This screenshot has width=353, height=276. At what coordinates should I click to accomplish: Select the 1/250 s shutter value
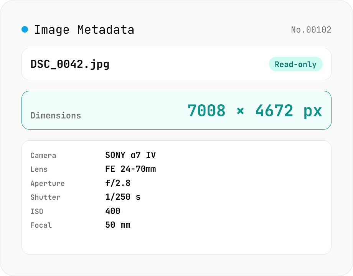coord(123,197)
